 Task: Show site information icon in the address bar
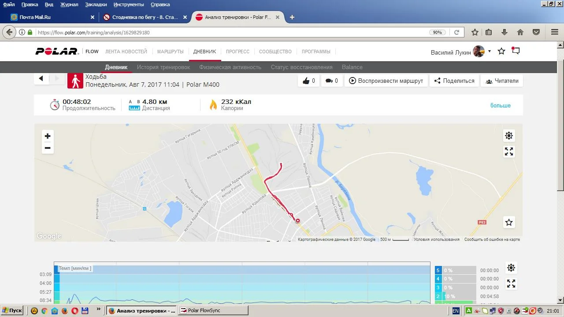pyautogui.click(x=22, y=32)
